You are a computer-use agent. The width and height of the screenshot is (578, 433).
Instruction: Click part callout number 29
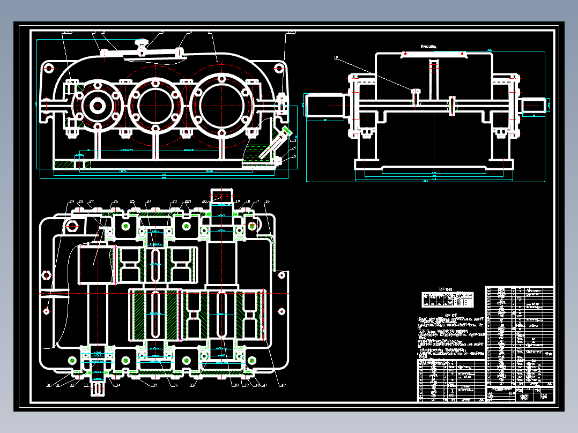[71, 201]
